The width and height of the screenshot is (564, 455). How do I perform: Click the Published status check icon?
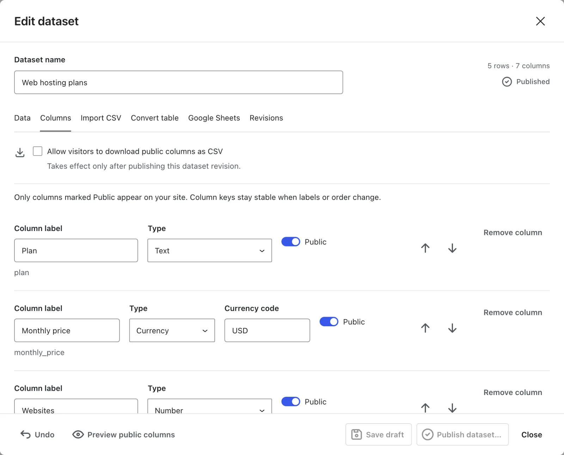click(507, 82)
